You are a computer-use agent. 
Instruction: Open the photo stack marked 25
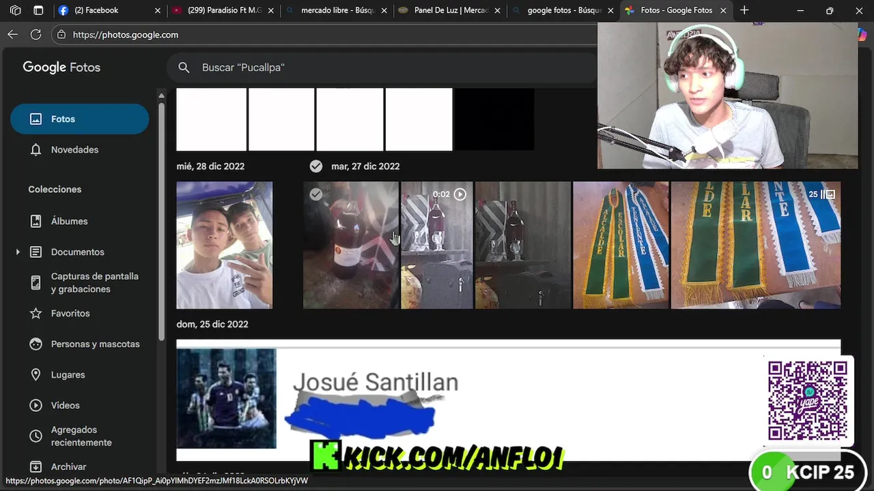point(756,245)
